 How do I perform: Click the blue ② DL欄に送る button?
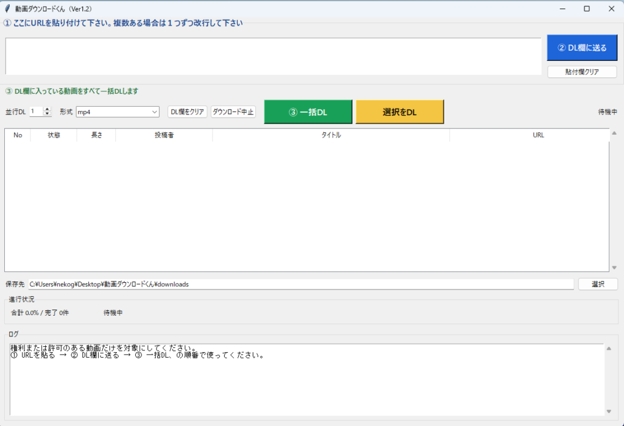click(582, 48)
